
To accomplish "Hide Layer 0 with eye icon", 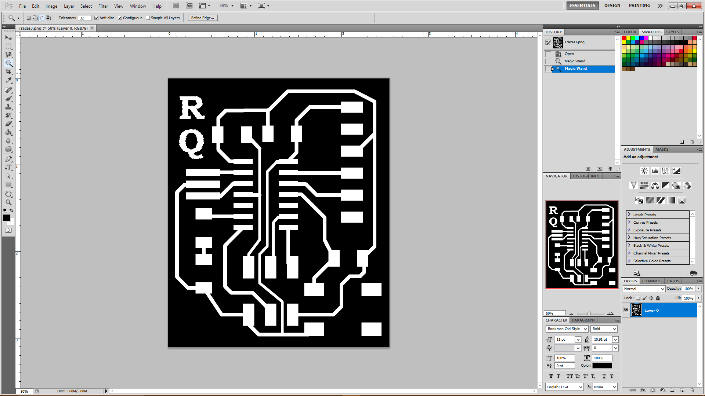I will point(626,310).
